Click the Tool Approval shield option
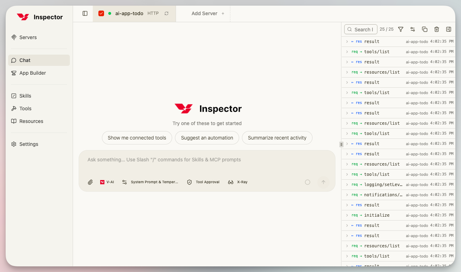The width and height of the screenshot is (461, 272). (203, 182)
